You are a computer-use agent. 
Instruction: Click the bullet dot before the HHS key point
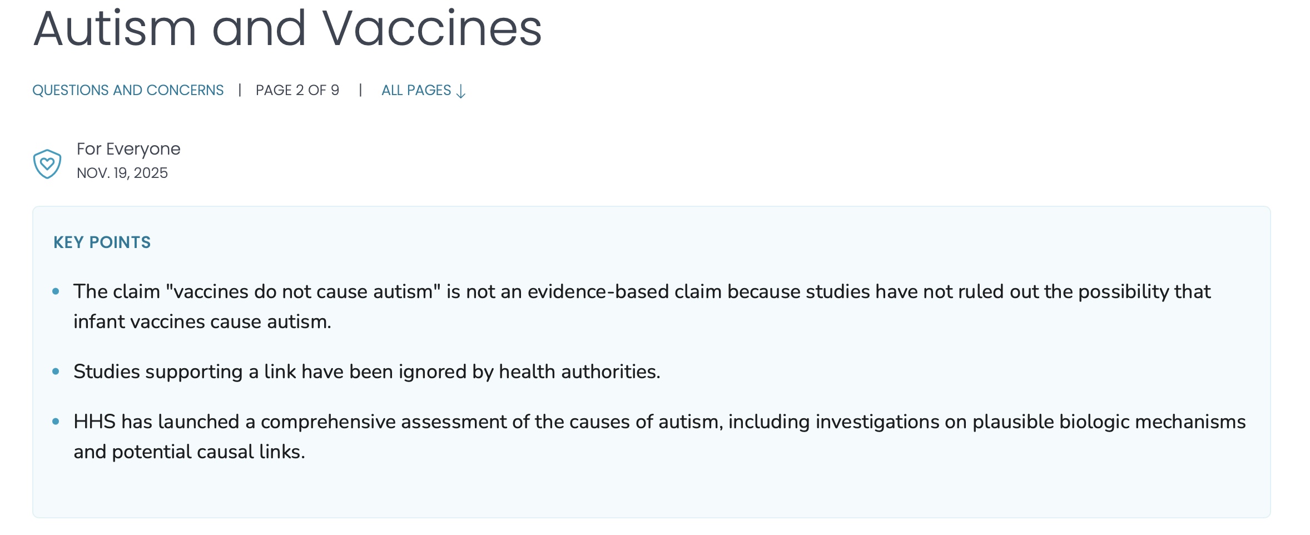click(x=56, y=422)
